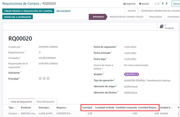Click the Imprimir printer icon
180x117 pixels.
pos(124,4)
